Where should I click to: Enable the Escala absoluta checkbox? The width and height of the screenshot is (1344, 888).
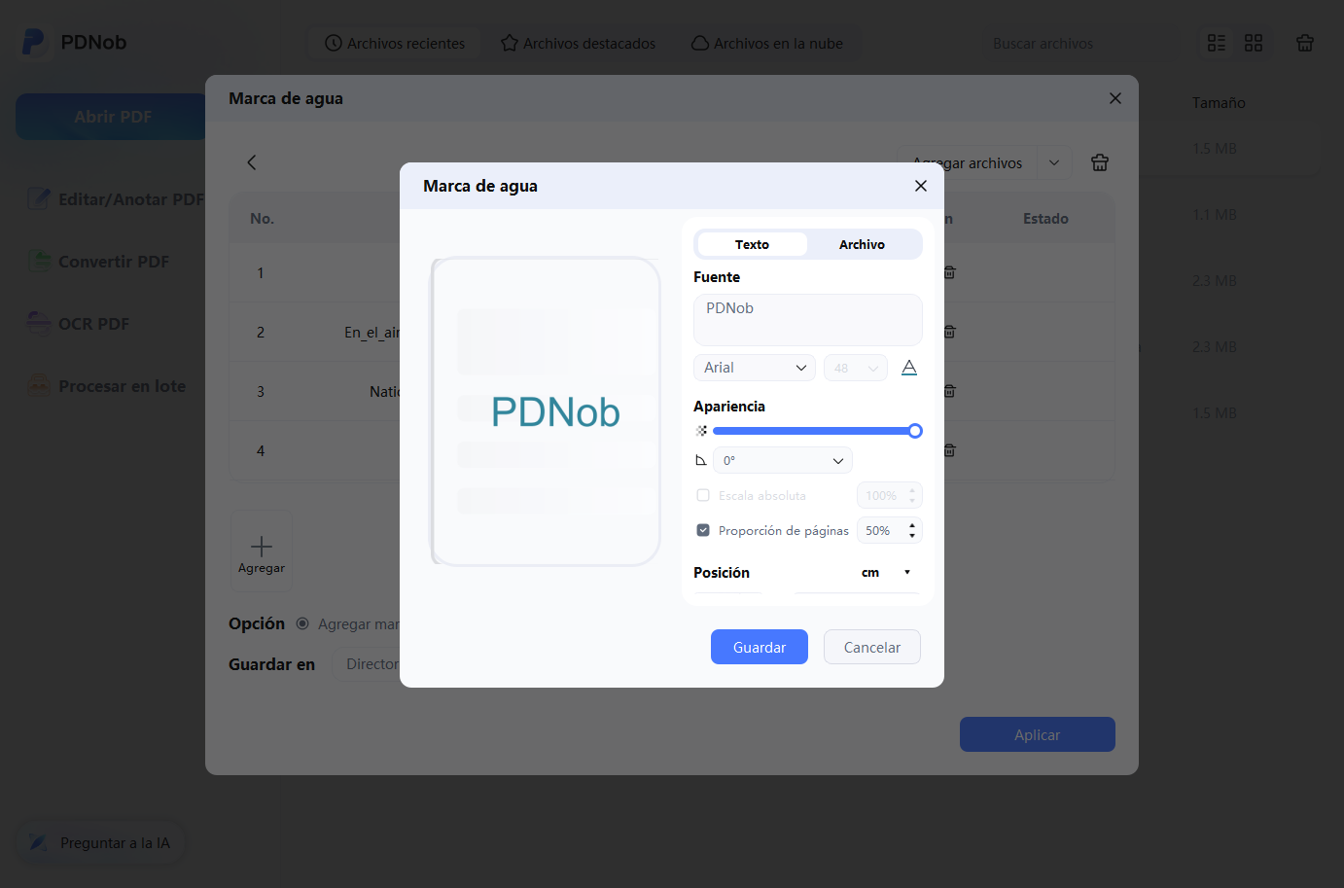703,495
